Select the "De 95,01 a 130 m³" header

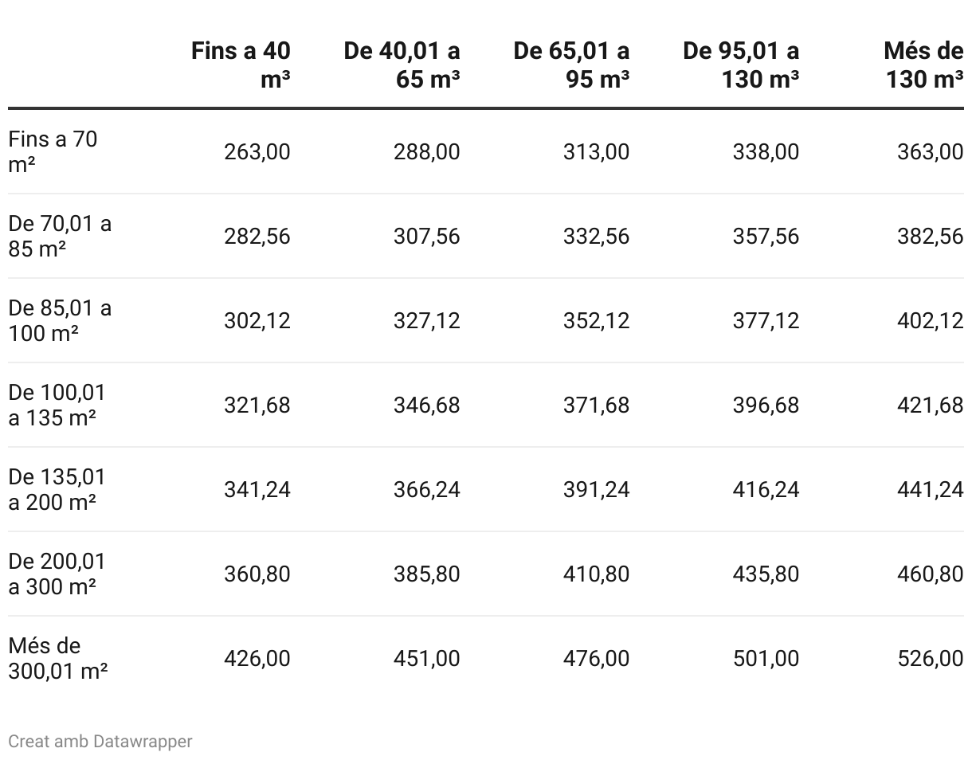tap(741, 65)
